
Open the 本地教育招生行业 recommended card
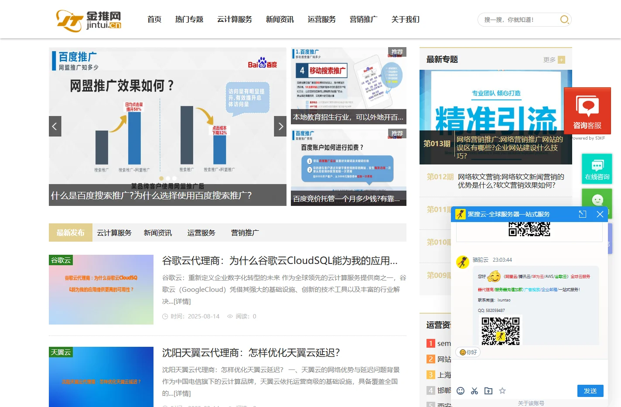348,86
